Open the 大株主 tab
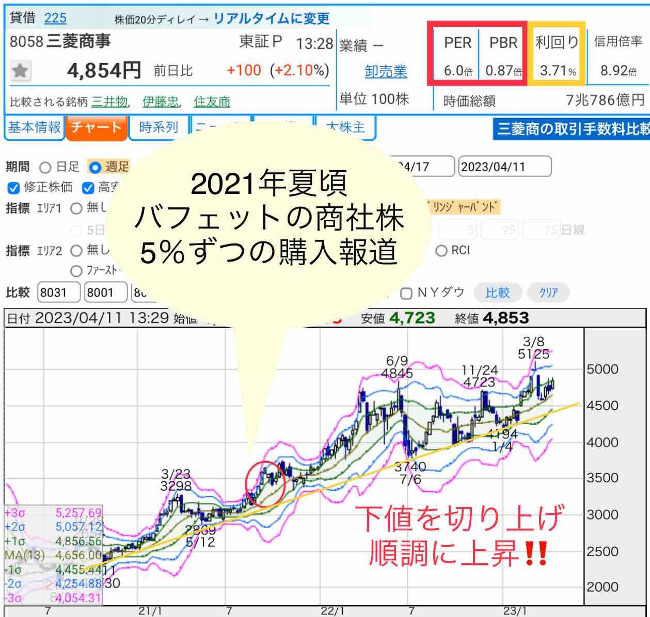 tap(345, 127)
